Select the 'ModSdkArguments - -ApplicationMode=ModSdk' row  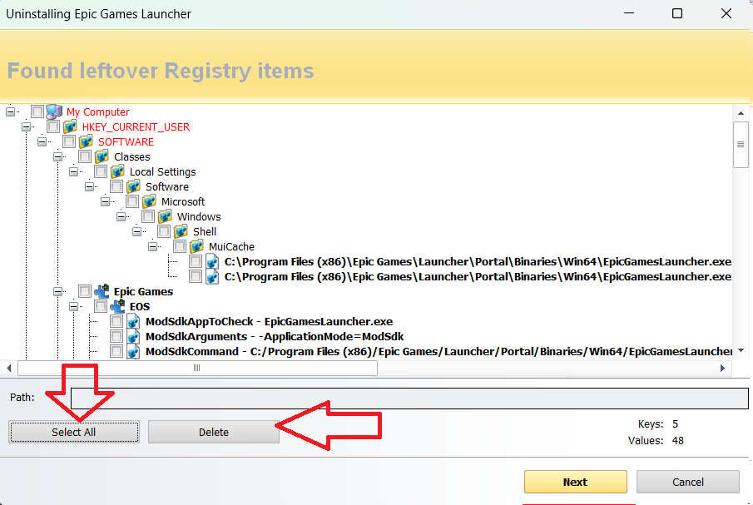(275, 336)
